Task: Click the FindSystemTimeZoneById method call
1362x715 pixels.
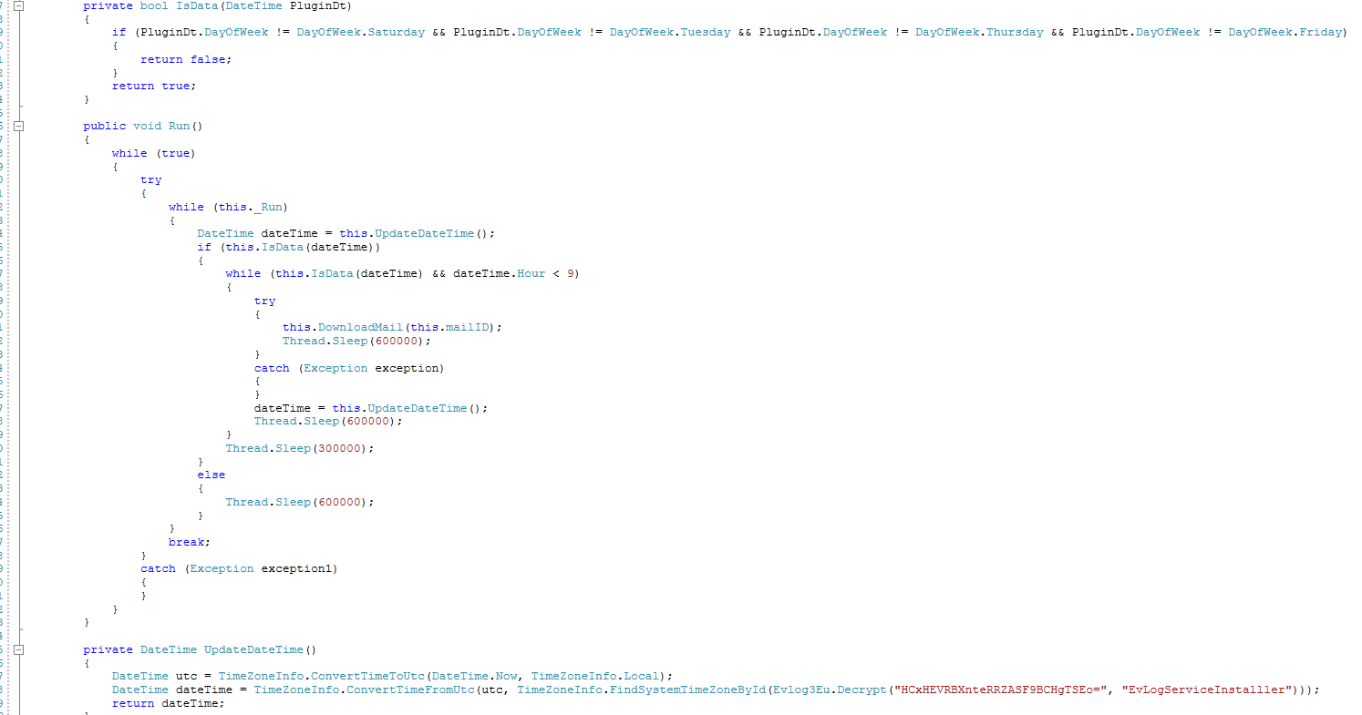Action: (x=686, y=689)
